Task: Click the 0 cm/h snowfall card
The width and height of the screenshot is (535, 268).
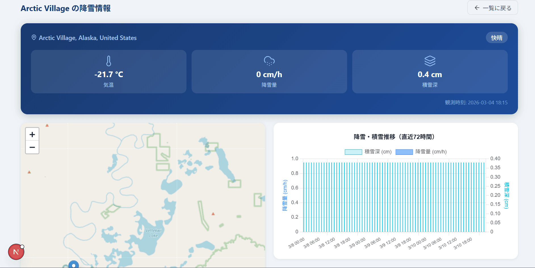Action: point(269,72)
